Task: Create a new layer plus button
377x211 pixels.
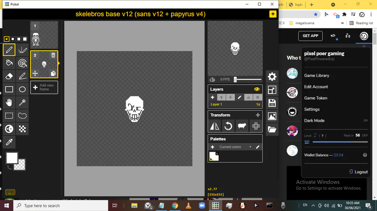Action: point(212,97)
